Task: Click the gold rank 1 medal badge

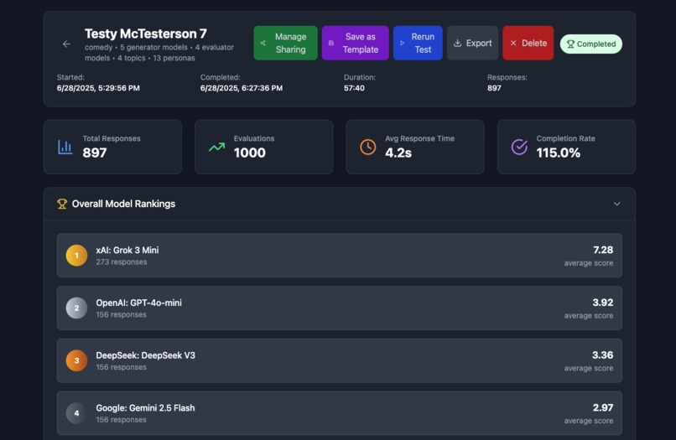Action: pyautogui.click(x=76, y=256)
